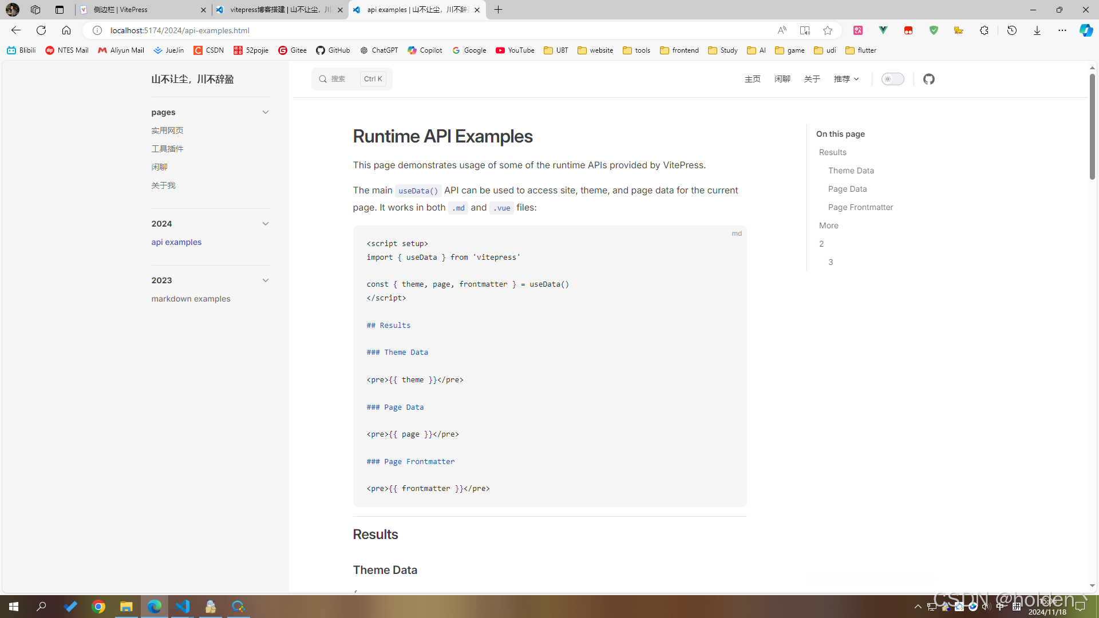1099x618 pixels.
Task: Open the Vue devtools extension icon
Action: 883,30
